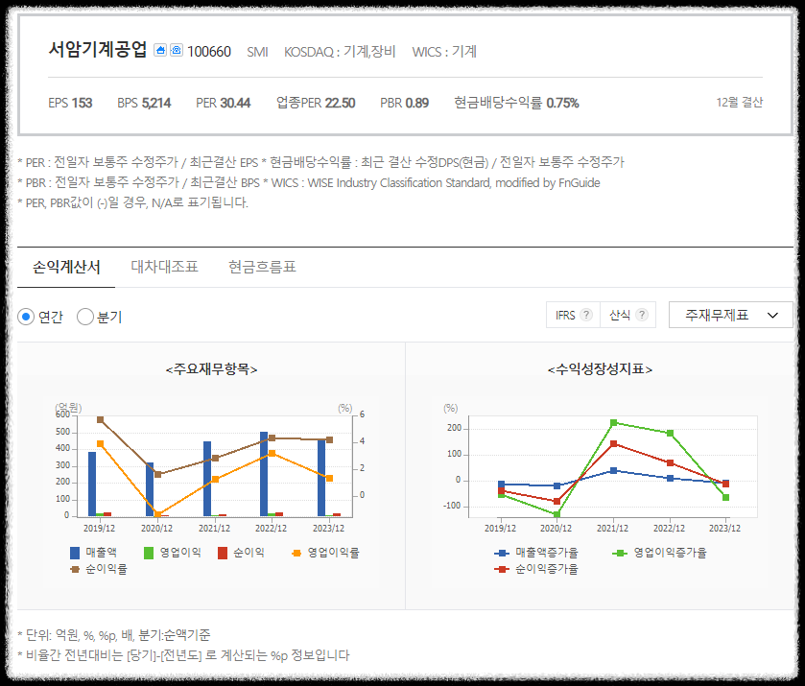Click the KOSDAQ : 기계,장비 label
This screenshot has width=805, height=686.
(x=340, y=52)
